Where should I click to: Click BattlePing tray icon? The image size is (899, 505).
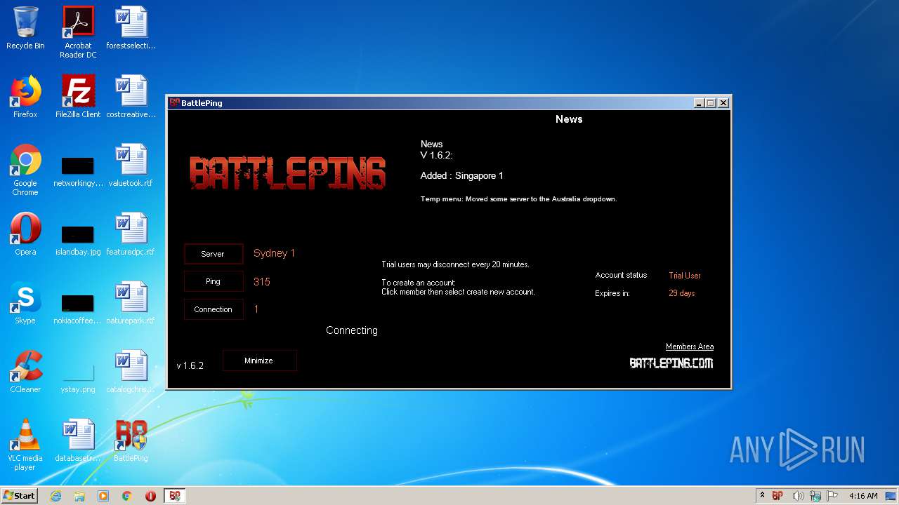(x=777, y=496)
